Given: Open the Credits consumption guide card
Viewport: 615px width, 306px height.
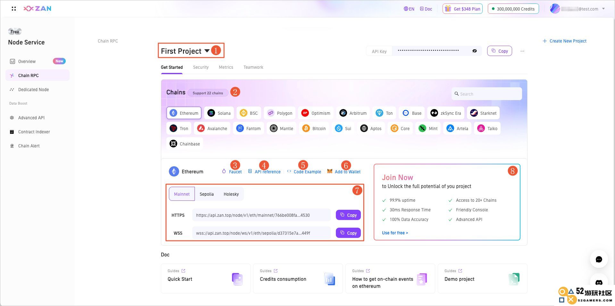Looking at the screenshot, I should coord(298,279).
